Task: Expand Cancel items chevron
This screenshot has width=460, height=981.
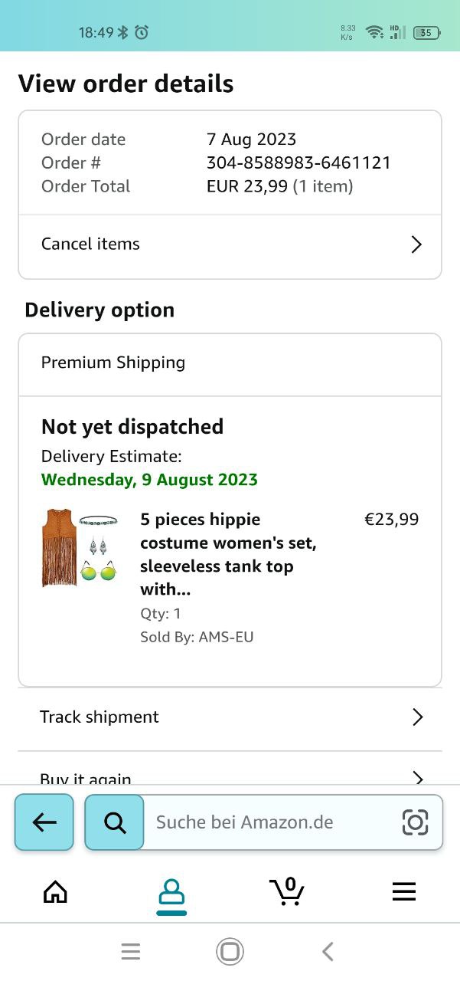Action: pos(416,244)
